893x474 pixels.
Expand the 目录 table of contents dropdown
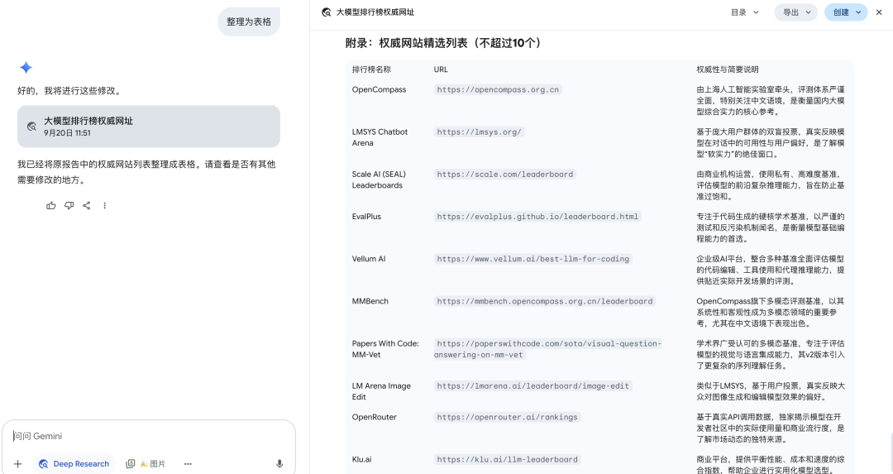click(745, 12)
